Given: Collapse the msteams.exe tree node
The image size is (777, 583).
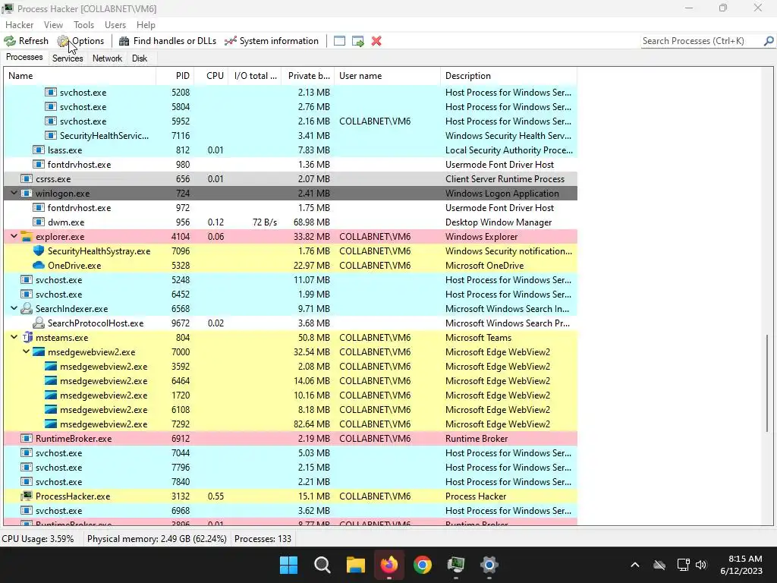Looking at the screenshot, I should pyautogui.click(x=14, y=337).
